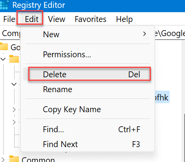
Task: Collapse the expanded folder below Go
Action: (x=3, y=59)
